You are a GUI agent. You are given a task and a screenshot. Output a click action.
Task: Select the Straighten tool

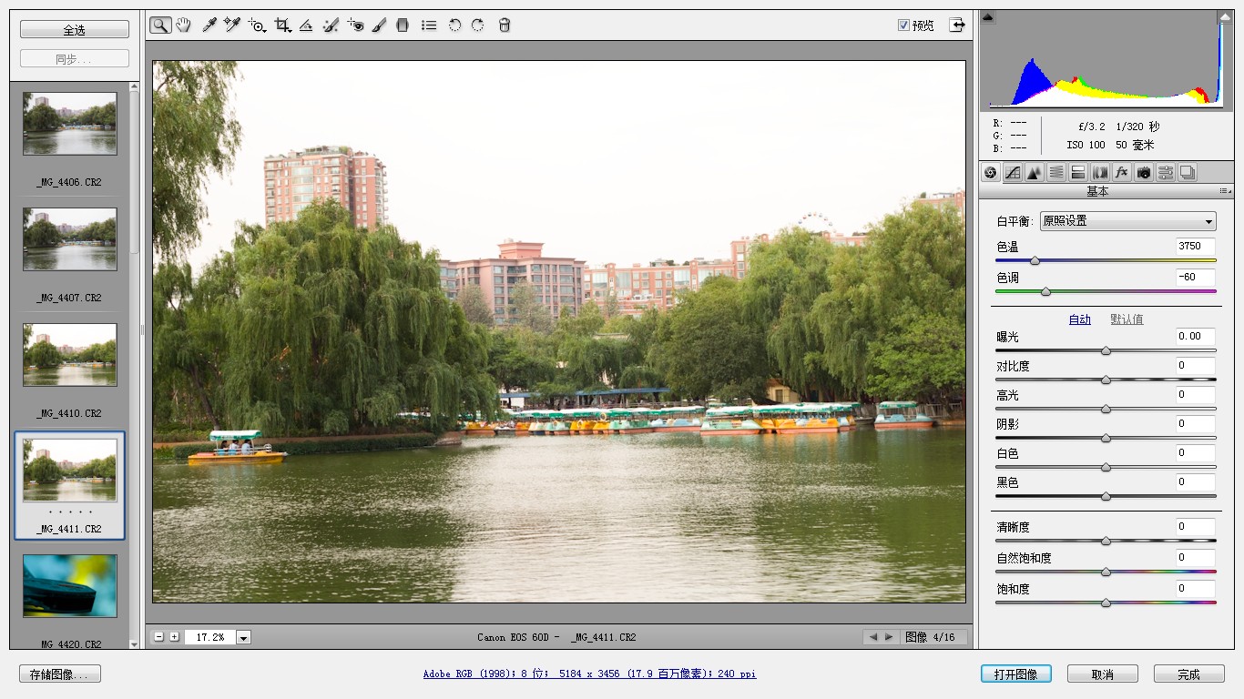307,25
